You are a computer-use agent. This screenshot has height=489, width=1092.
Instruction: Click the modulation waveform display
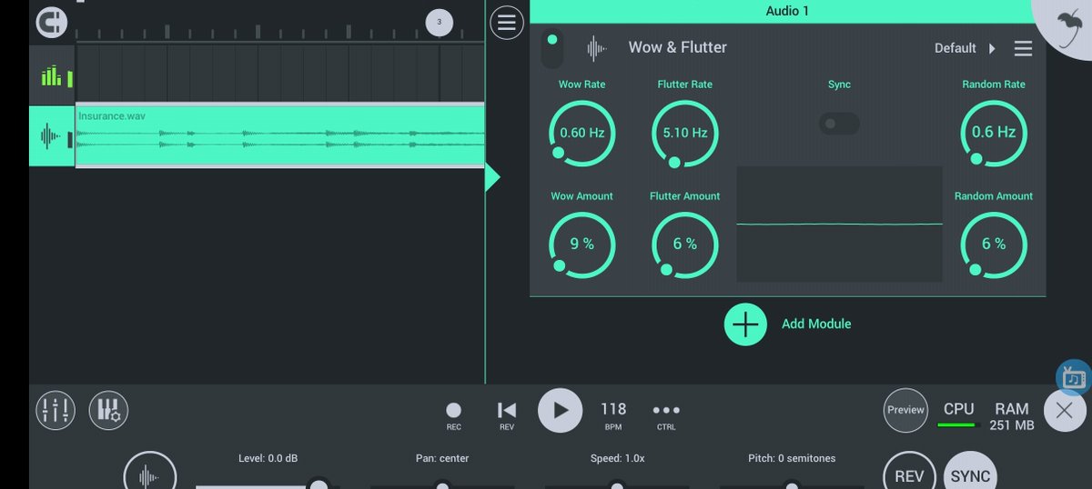[x=839, y=224]
